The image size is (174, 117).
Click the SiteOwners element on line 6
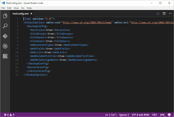tap(51, 37)
